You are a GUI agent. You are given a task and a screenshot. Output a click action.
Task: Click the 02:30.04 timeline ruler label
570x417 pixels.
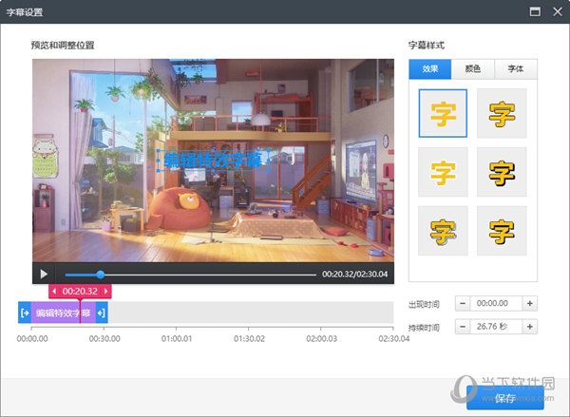tap(393, 339)
